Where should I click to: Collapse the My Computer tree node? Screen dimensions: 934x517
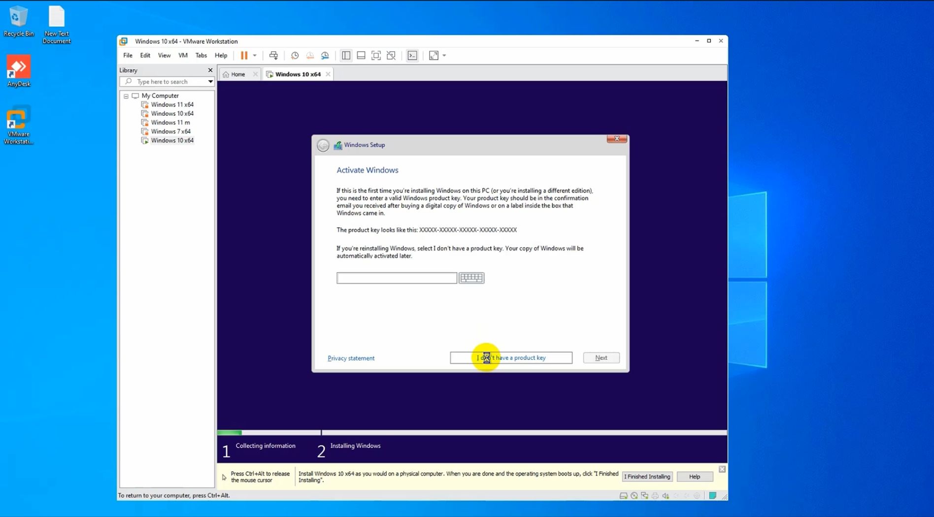[126, 96]
